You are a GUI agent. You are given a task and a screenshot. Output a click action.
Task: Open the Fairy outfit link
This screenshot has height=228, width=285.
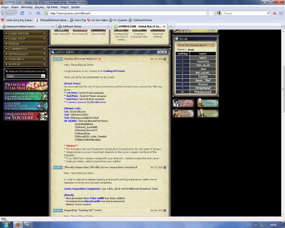pos(97,198)
